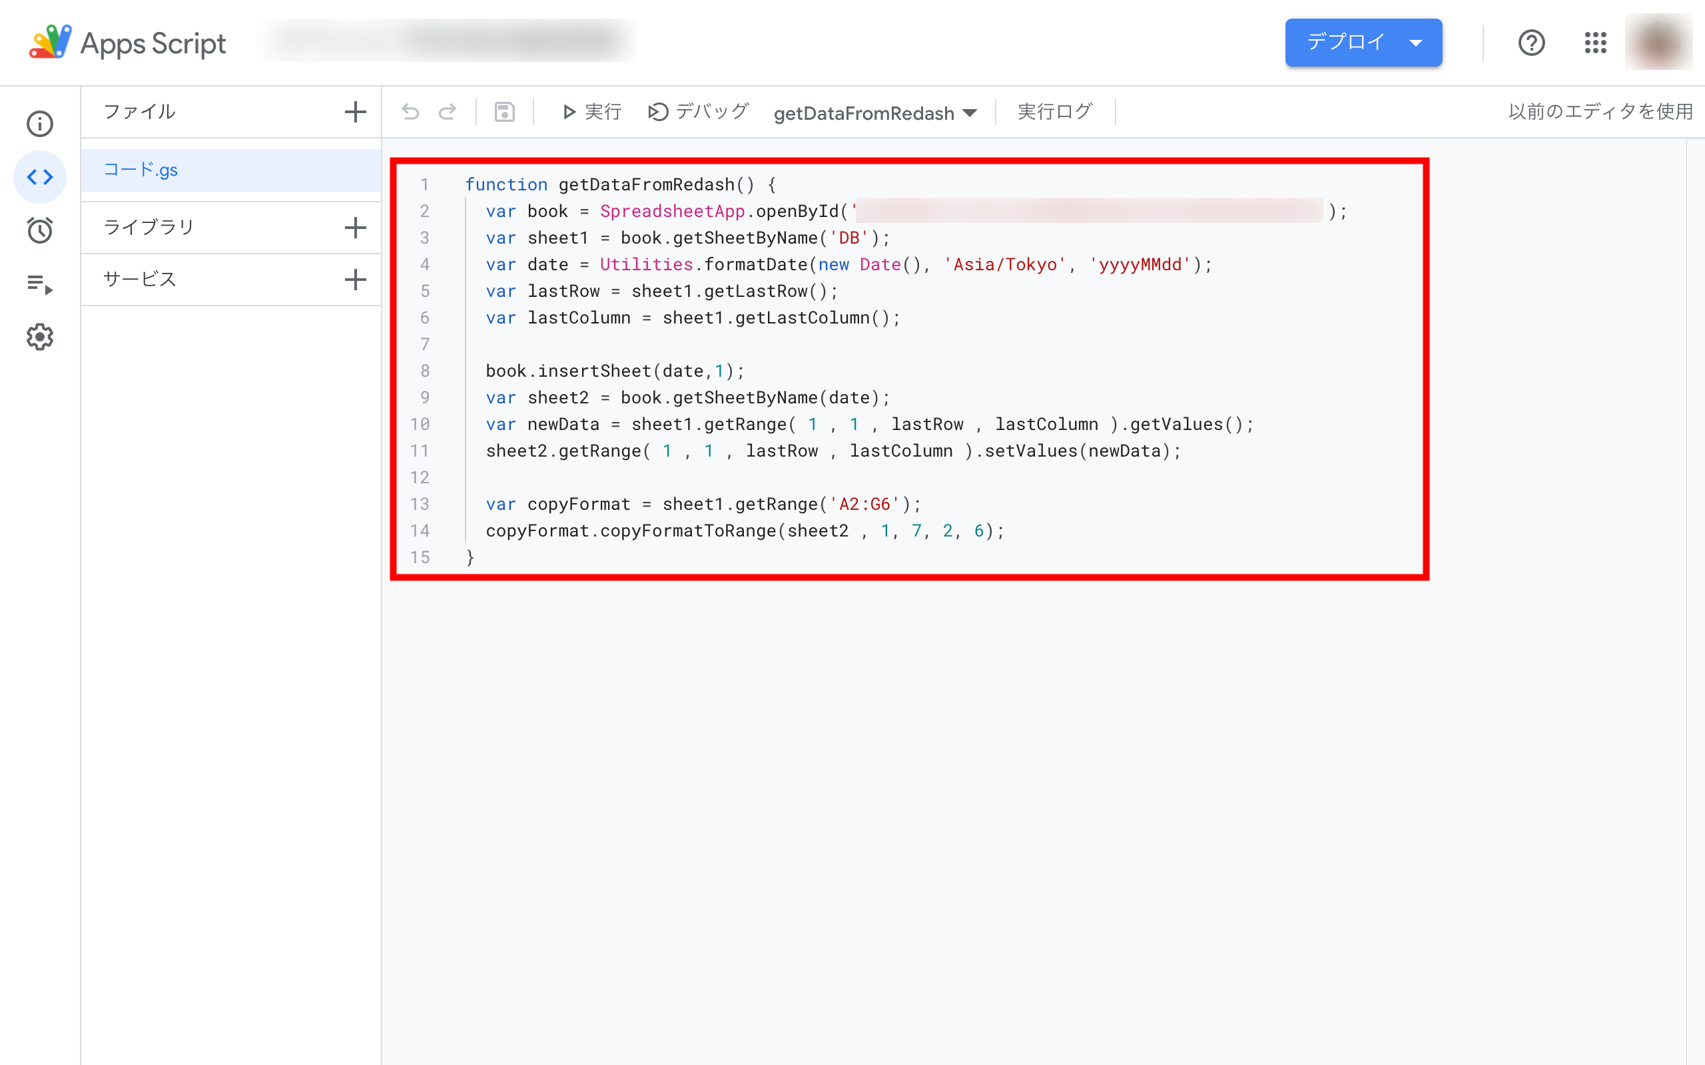Add a new file with plus icon

tap(355, 112)
